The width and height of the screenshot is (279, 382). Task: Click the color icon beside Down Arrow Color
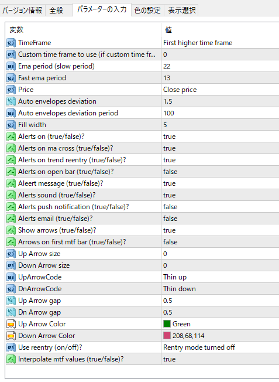pos(11,336)
